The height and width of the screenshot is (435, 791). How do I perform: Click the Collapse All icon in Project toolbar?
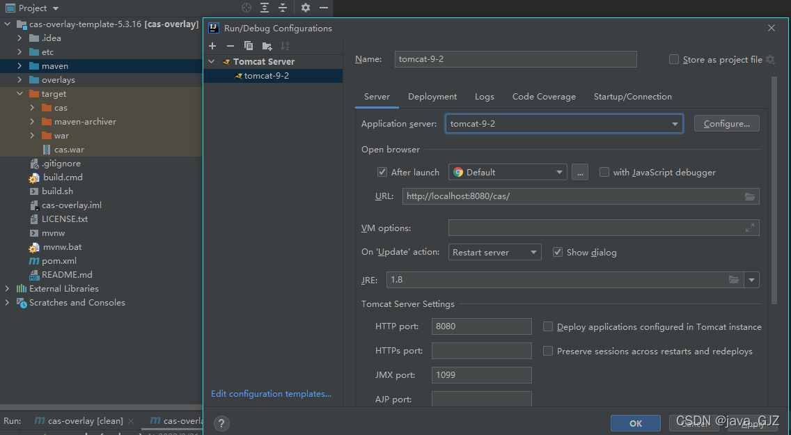283,8
